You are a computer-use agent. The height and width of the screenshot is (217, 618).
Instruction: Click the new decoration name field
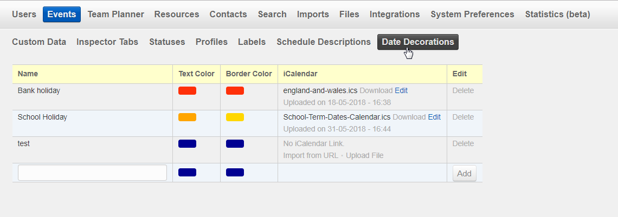(x=92, y=173)
